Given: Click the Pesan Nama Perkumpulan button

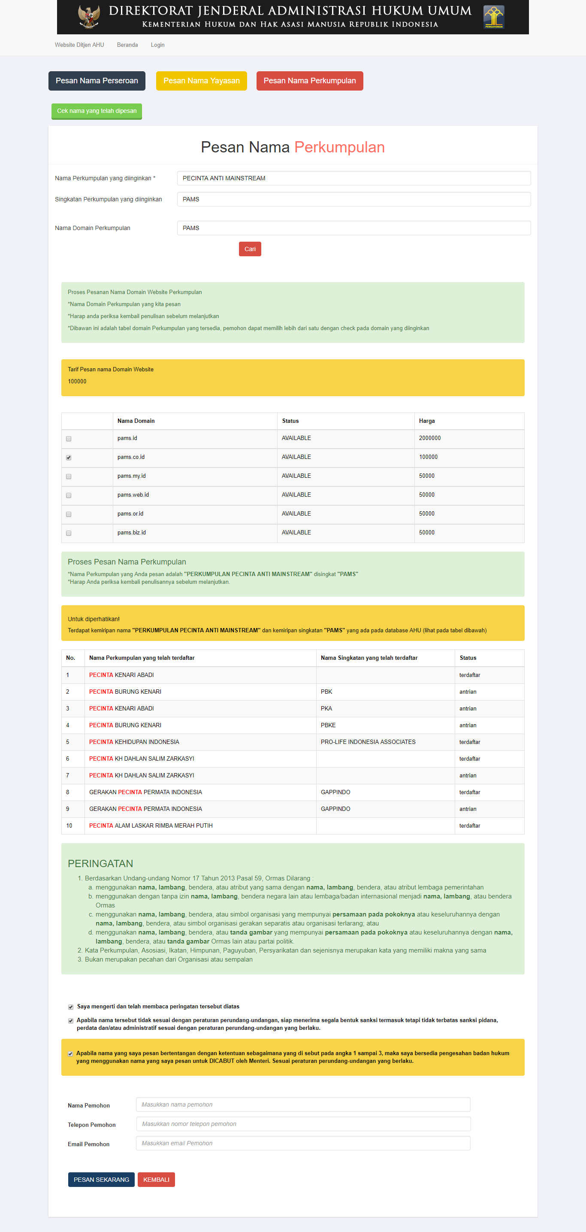Looking at the screenshot, I should click(x=310, y=81).
